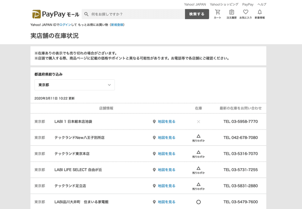Viewport: 302px width, 209px height.
Task: Open the Yahoo! JAPAN top link
Action: pos(195,5)
